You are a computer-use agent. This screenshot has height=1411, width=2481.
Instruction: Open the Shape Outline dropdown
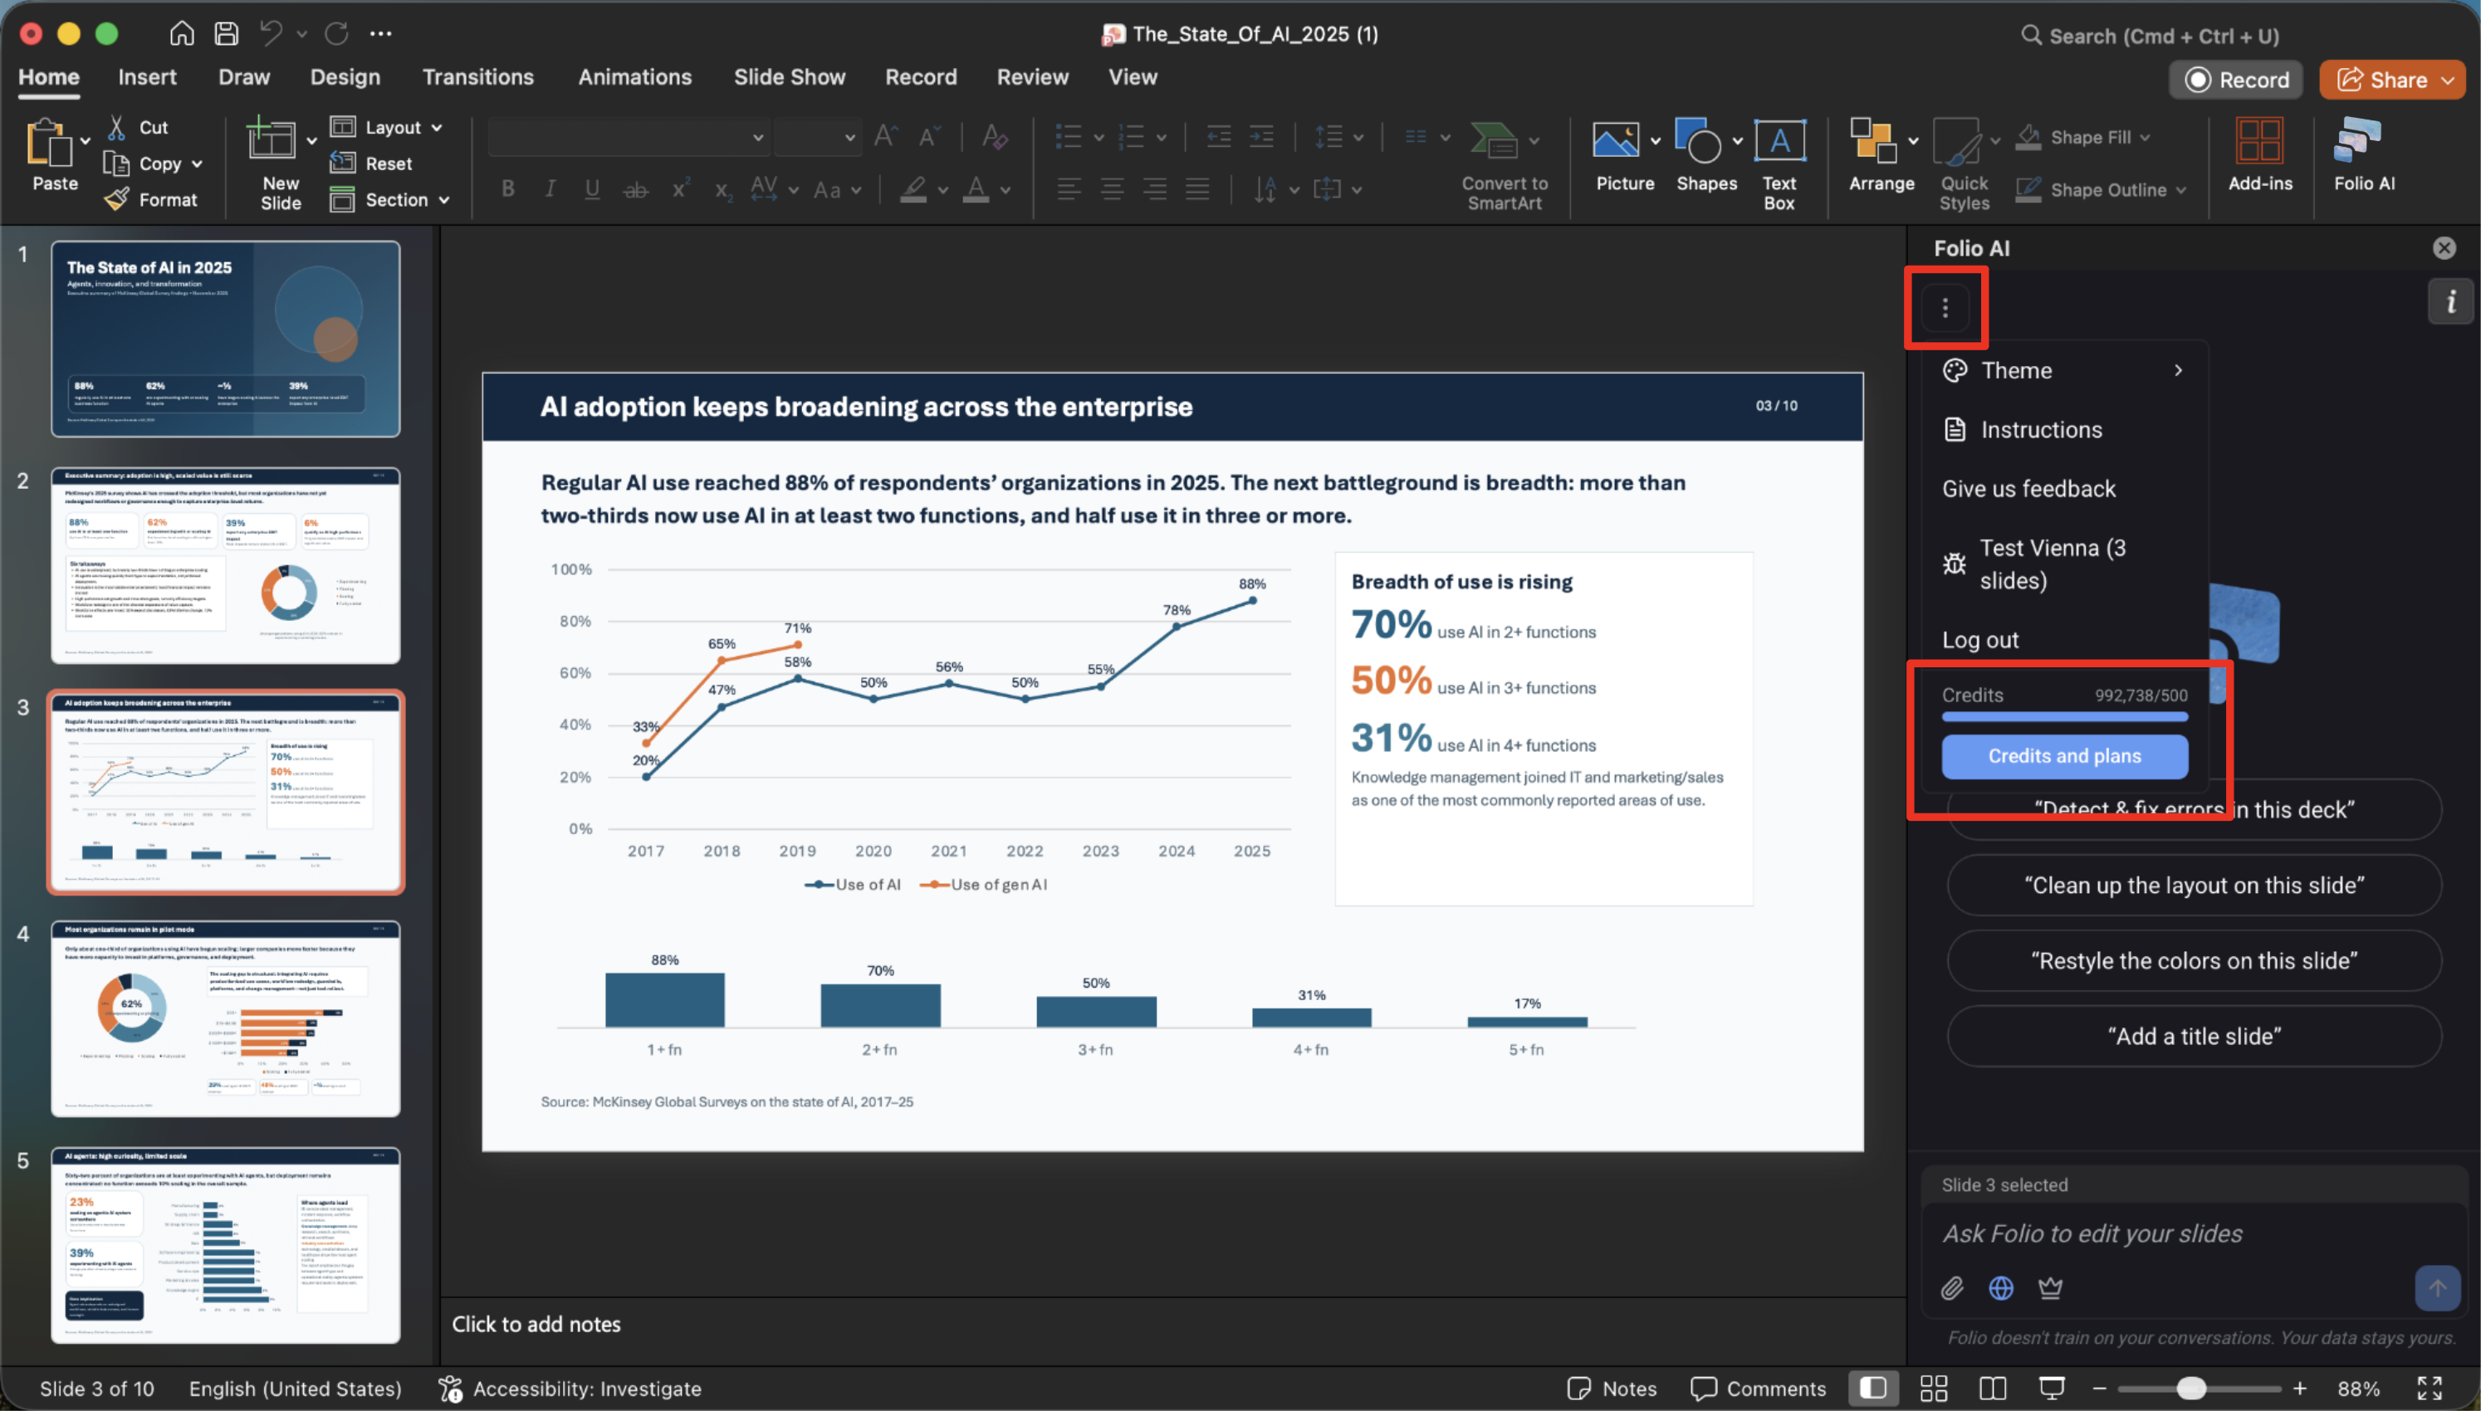tap(2100, 190)
